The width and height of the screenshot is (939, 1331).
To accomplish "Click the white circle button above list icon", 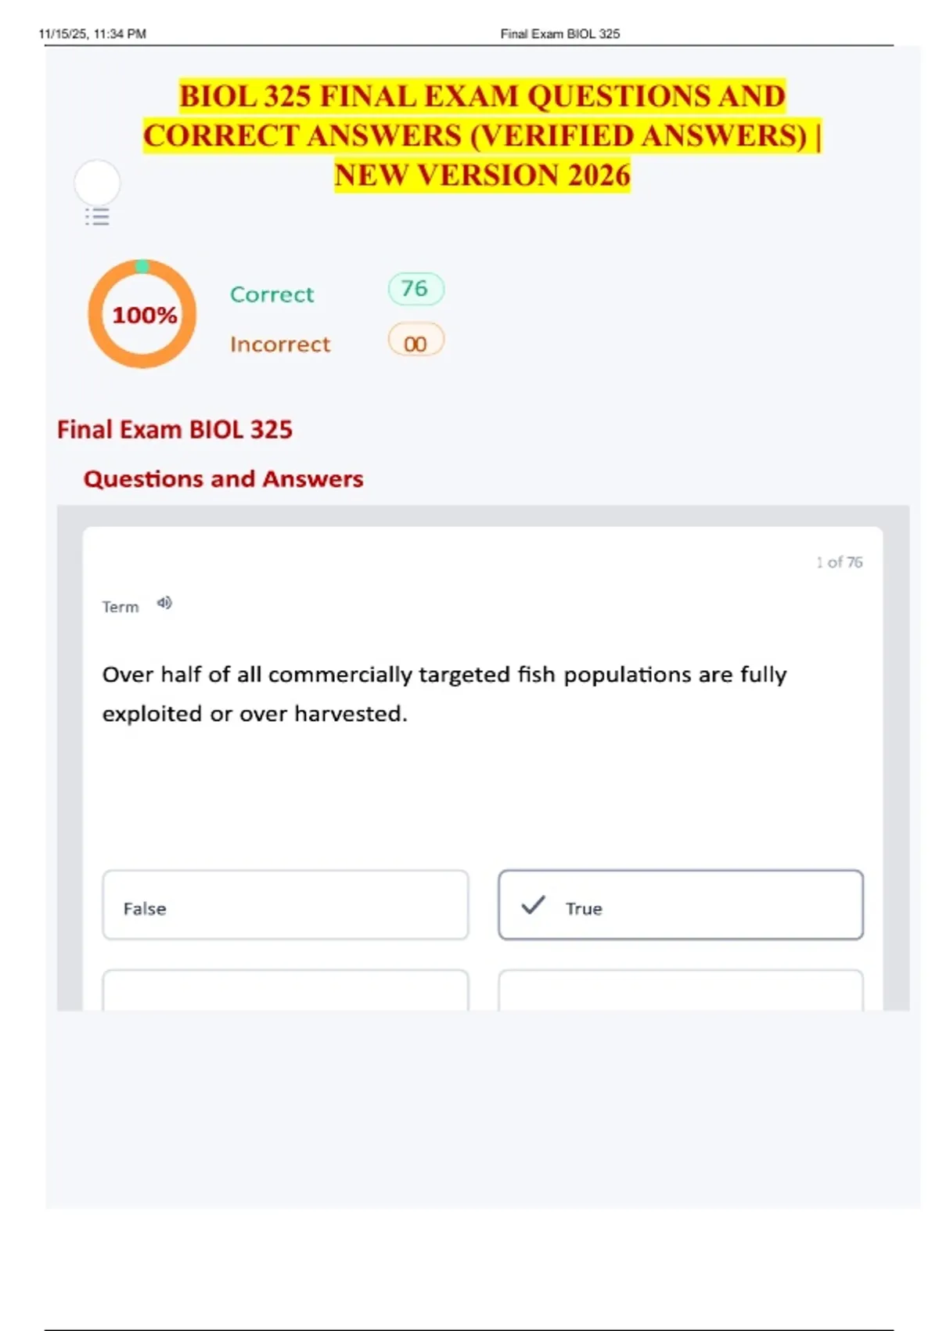I will click(97, 182).
